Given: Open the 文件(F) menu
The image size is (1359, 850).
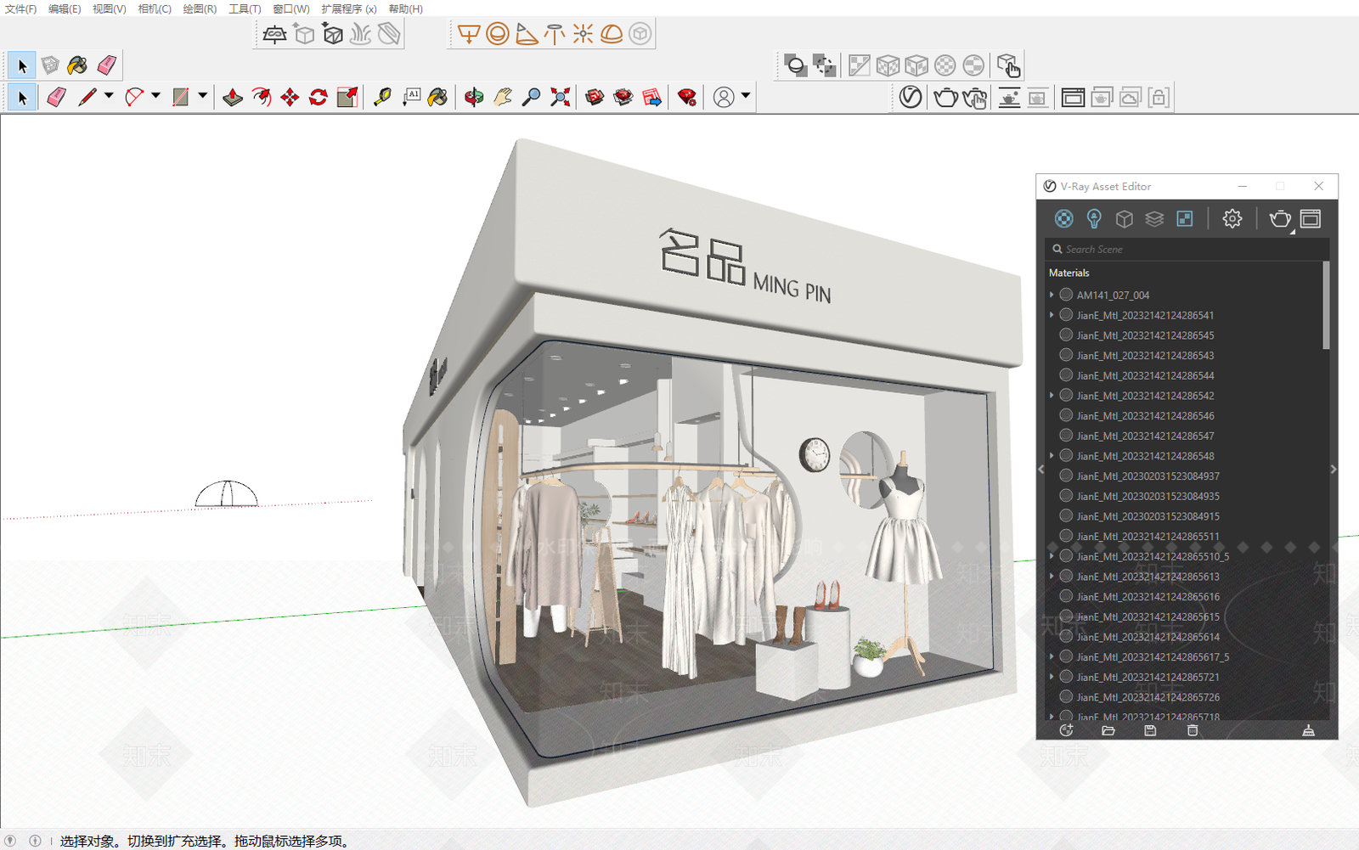Looking at the screenshot, I should coord(20,8).
